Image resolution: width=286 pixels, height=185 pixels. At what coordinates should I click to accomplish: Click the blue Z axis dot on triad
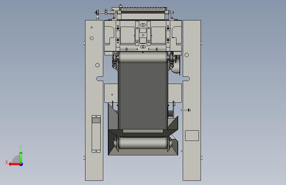(x=21, y=164)
